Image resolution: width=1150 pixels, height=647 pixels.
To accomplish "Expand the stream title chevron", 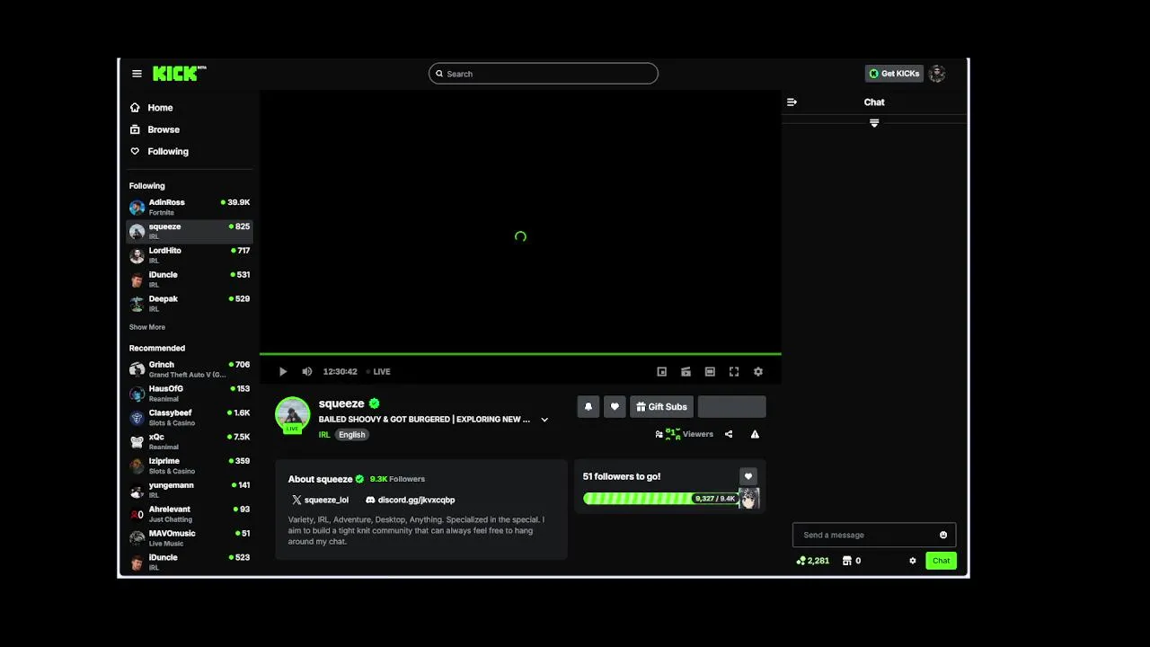I will [544, 420].
